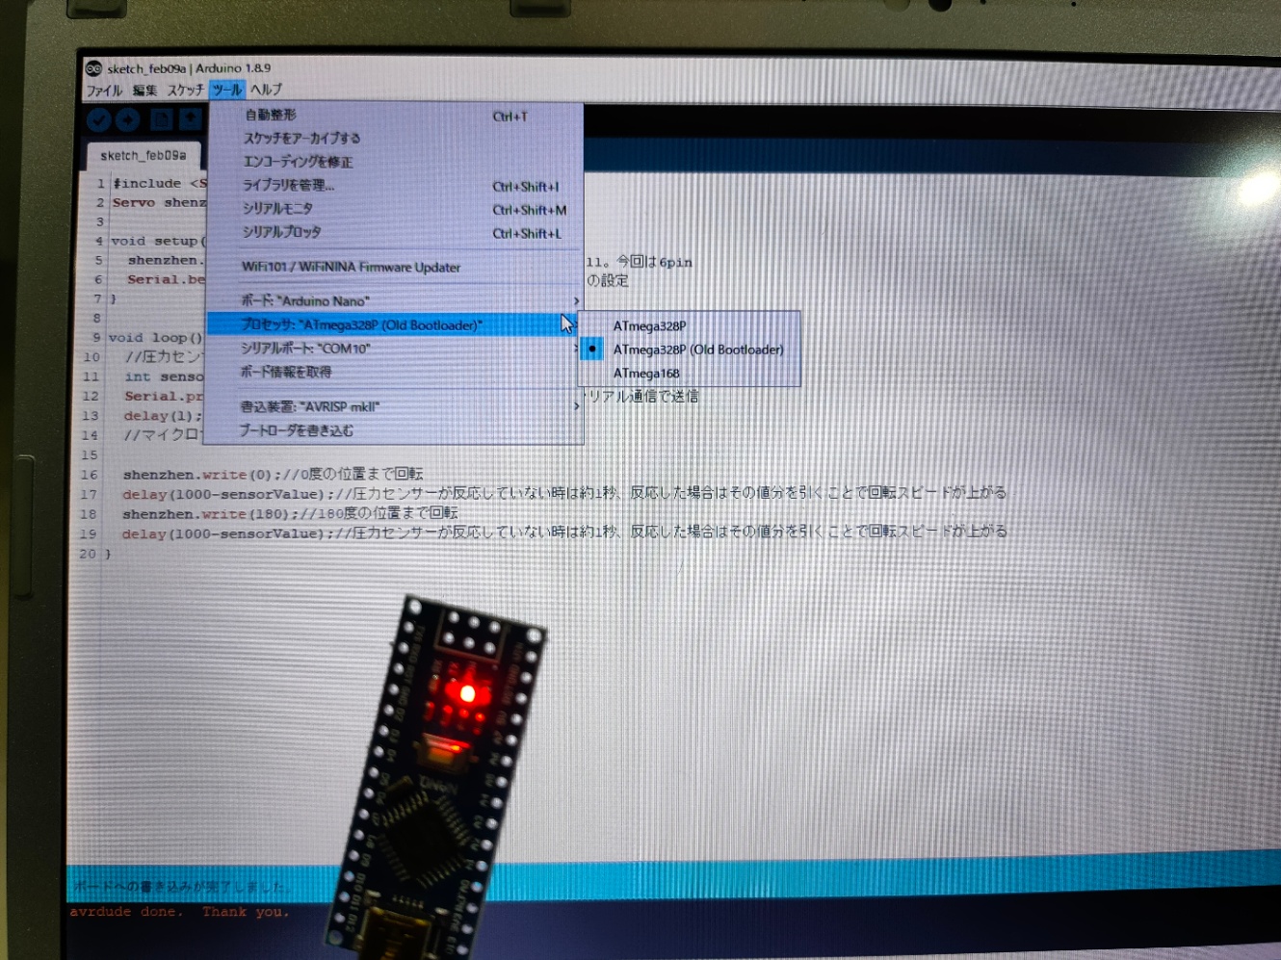Click code line shenzhen.write(180)
The image size is (1281, 960).
coord(290,513)
